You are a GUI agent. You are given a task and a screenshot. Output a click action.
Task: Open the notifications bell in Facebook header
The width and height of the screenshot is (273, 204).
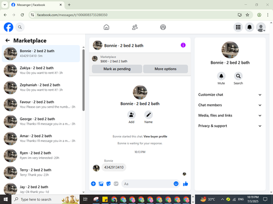pos(250,27)
